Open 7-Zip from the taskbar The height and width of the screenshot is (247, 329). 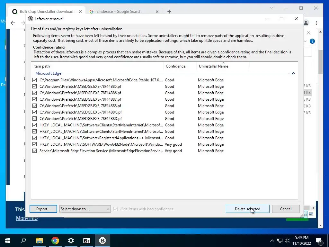point(87,241)
